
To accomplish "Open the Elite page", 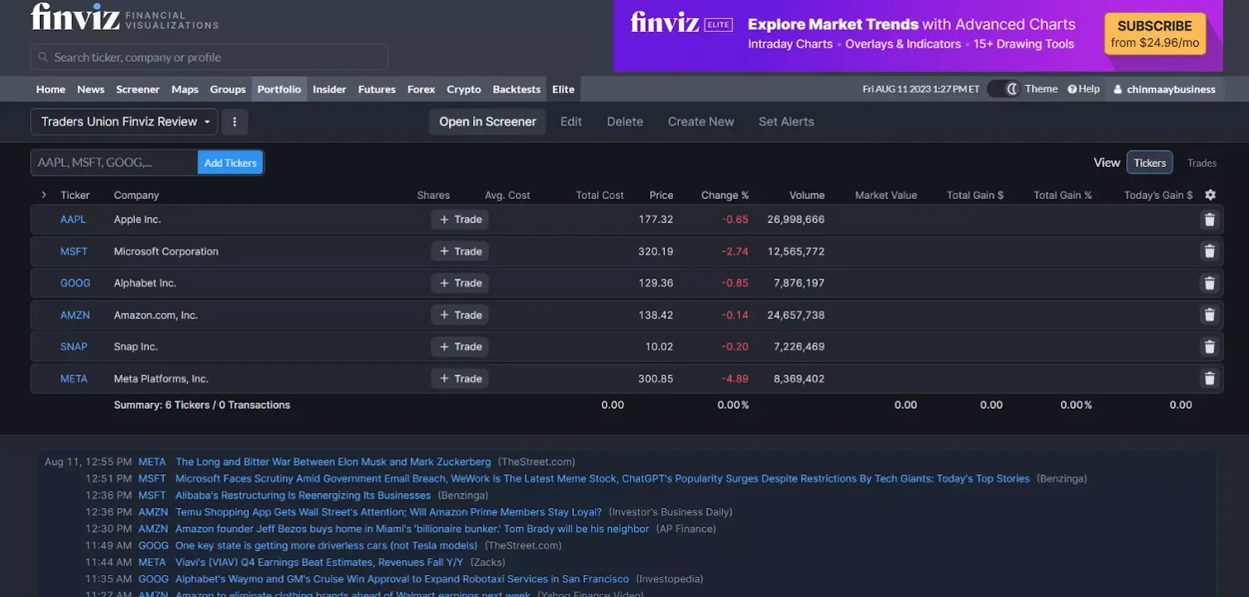I will coord(563,89).
